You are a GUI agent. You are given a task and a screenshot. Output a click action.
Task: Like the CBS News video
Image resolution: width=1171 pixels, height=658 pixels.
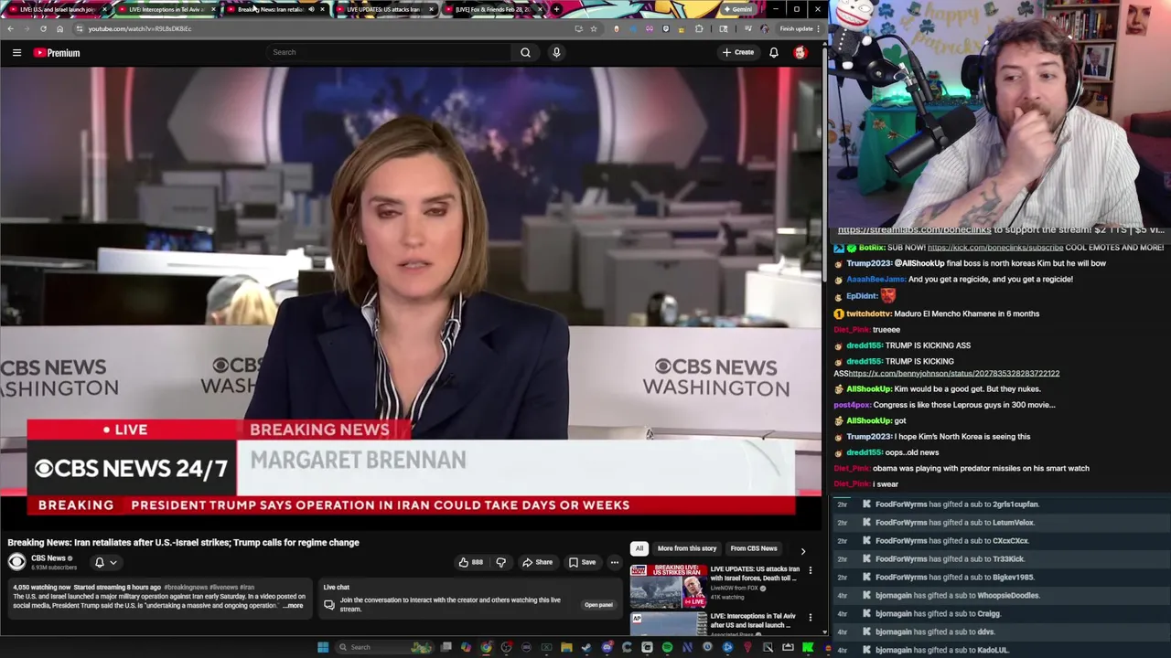471,562
